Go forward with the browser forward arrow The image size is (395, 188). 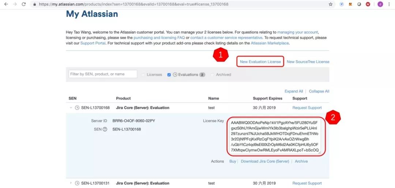(15, 4)
